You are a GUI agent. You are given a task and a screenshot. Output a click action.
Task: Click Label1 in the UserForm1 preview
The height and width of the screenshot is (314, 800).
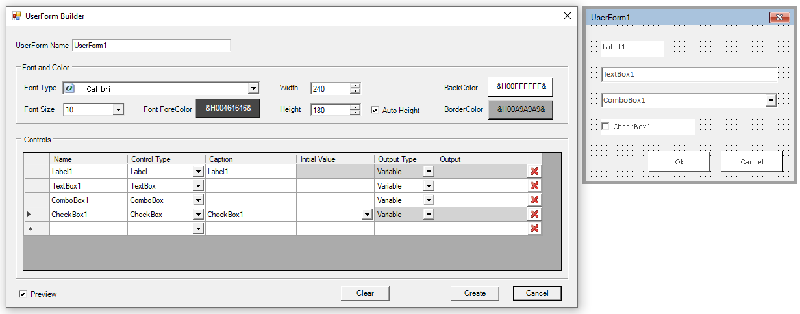[632, 47]
